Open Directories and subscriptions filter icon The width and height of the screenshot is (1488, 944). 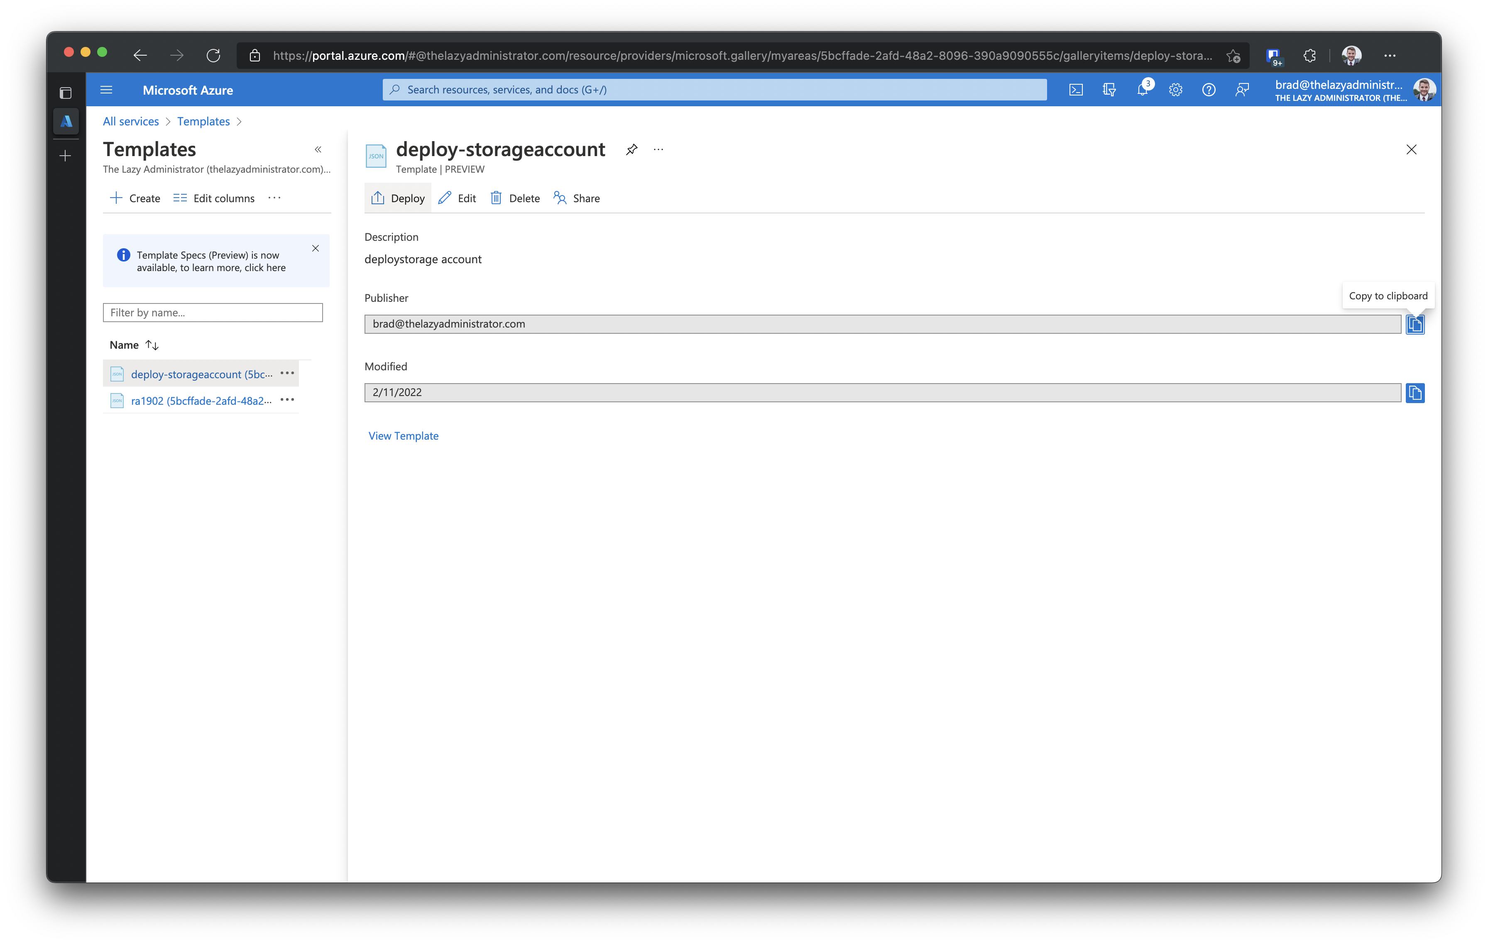point(1109,90)
